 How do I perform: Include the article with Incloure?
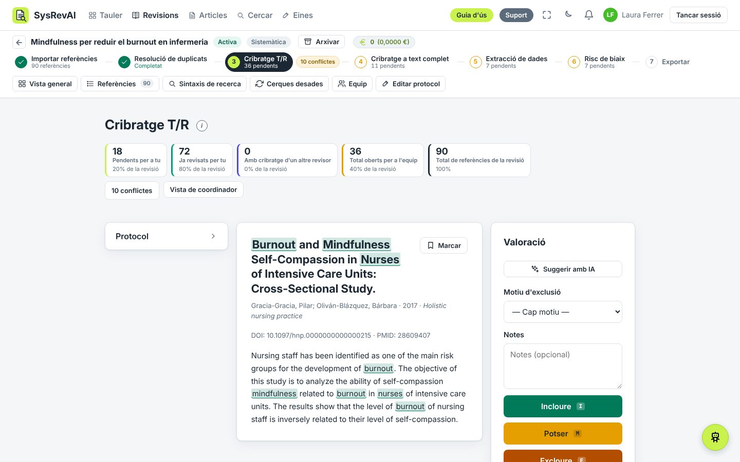563,407
